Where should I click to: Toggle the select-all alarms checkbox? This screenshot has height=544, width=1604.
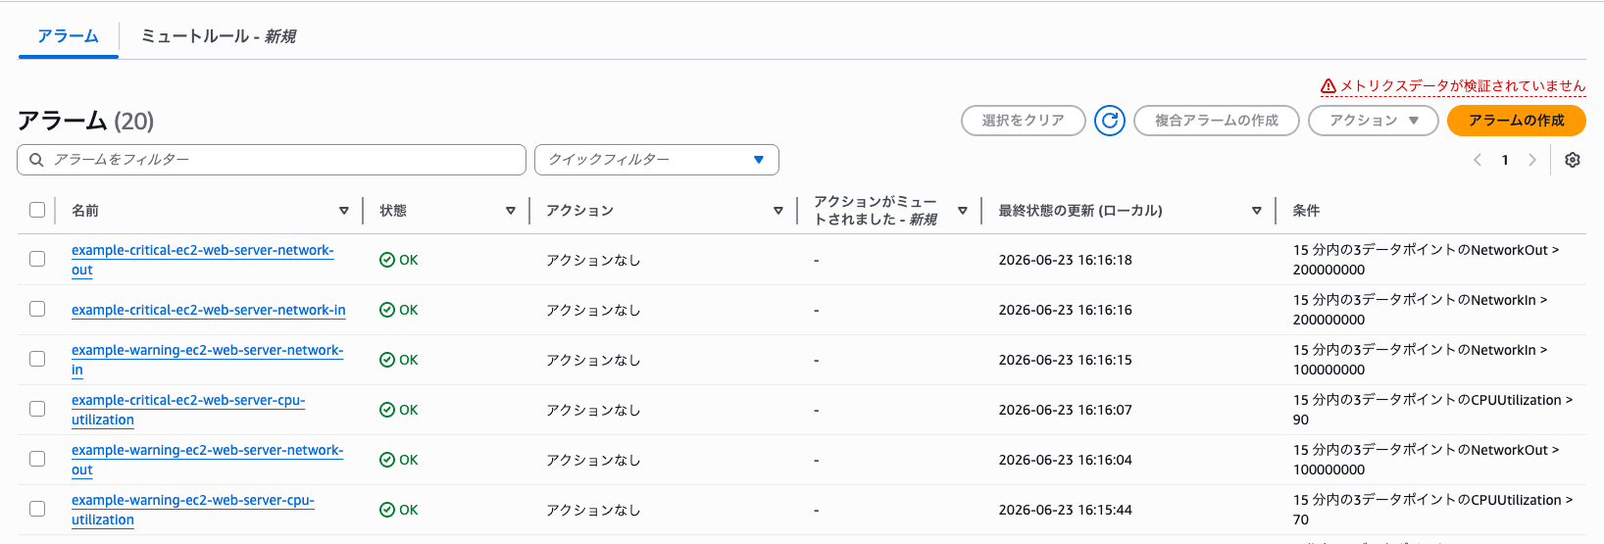click(37, 210)
